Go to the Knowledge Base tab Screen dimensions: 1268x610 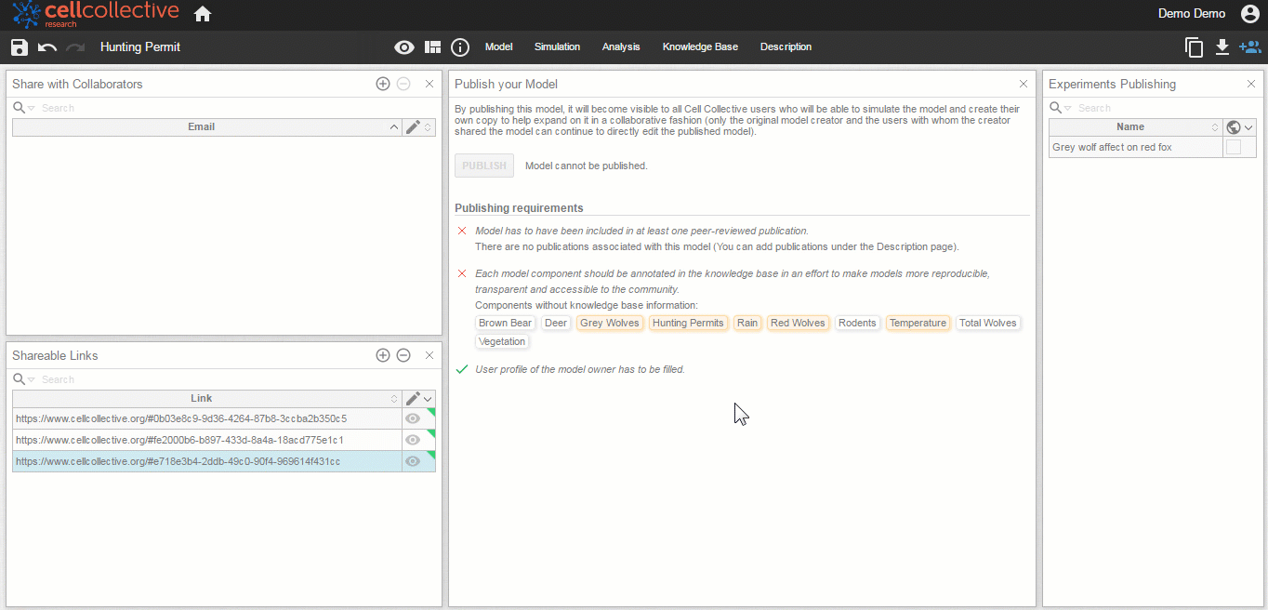pyautogui.click(x=700, y=46)
